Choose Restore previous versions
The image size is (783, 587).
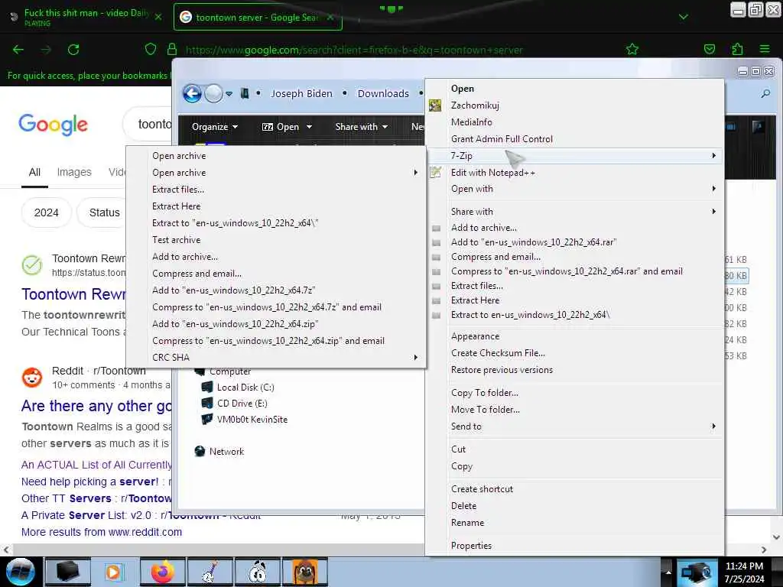point(502,370)
